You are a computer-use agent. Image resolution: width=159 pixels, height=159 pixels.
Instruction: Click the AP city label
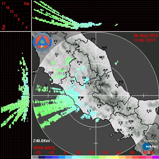tap(106, 70)
